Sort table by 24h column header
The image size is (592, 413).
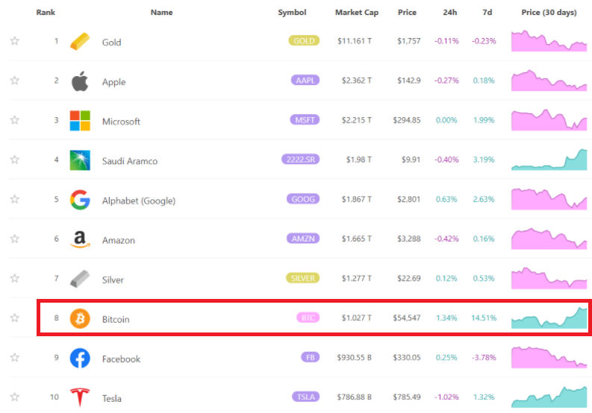coord(449,13)
